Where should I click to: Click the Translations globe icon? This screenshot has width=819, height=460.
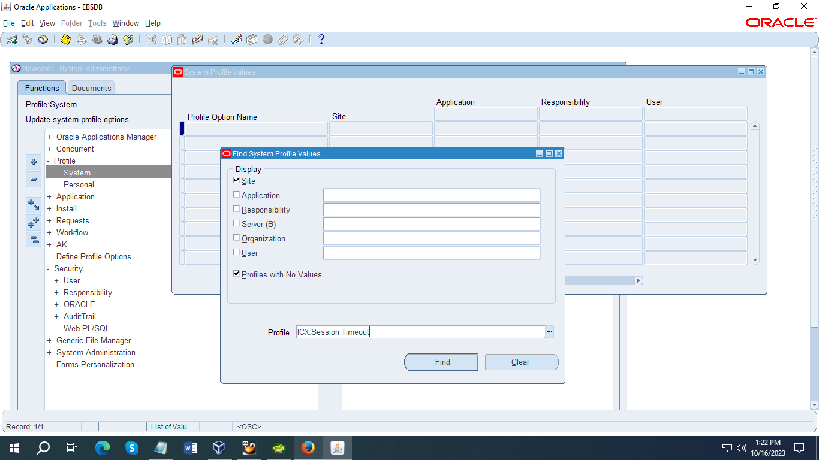point(267,40)
